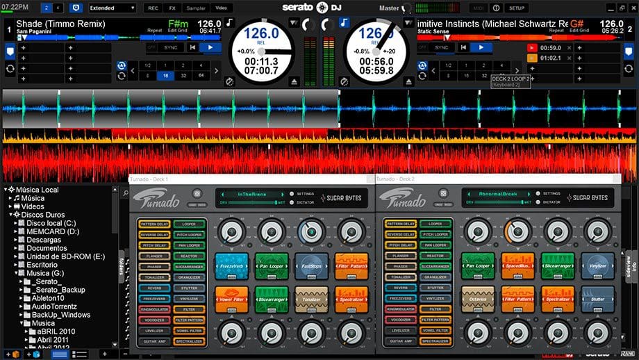
Task: Collapse the Música Local tree node
Action: (6, 190)
